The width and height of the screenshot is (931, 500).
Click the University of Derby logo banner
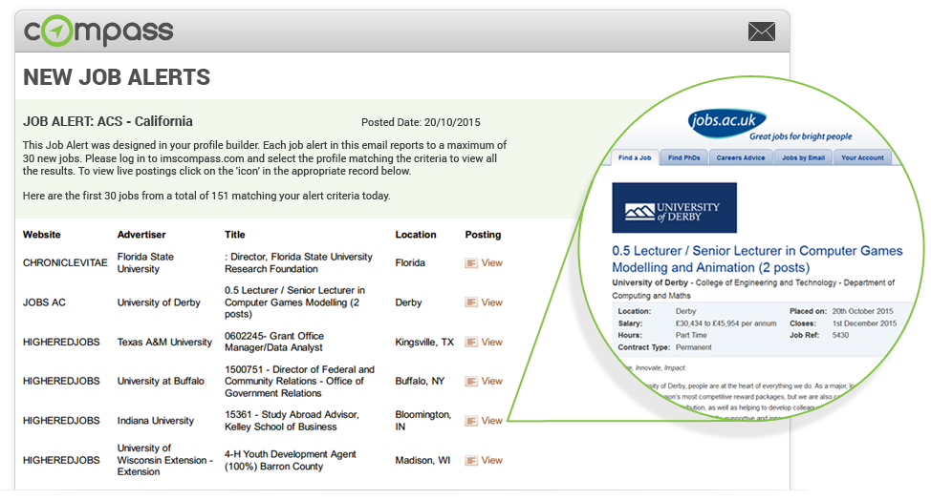point(674,208)
